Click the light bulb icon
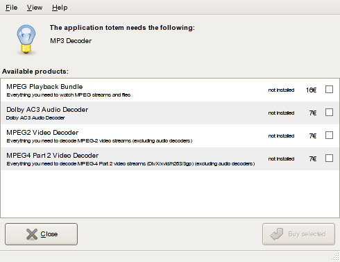 tap(26, 40)
